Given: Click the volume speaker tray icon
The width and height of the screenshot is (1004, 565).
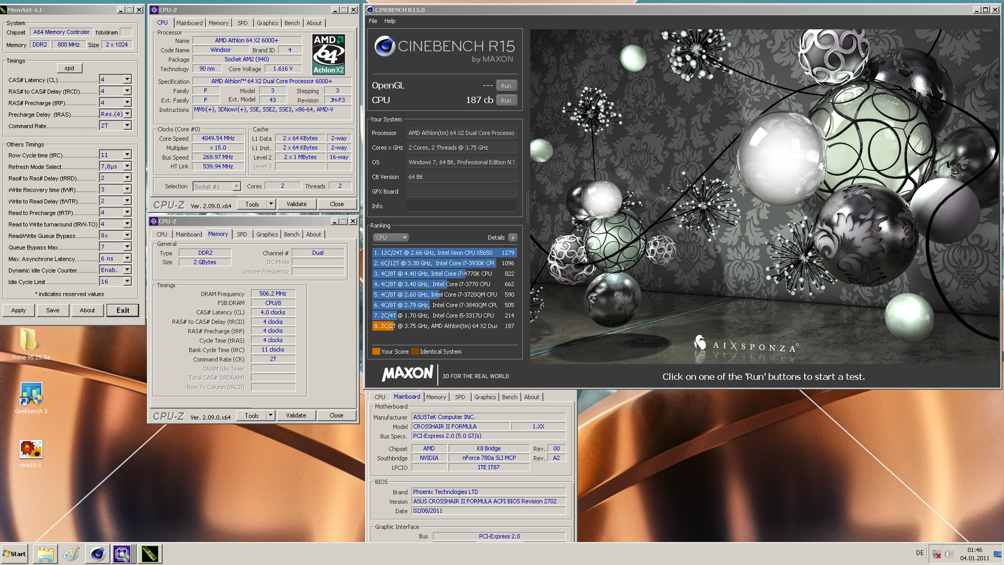Looking at the screenshot, I should (949, 554).
